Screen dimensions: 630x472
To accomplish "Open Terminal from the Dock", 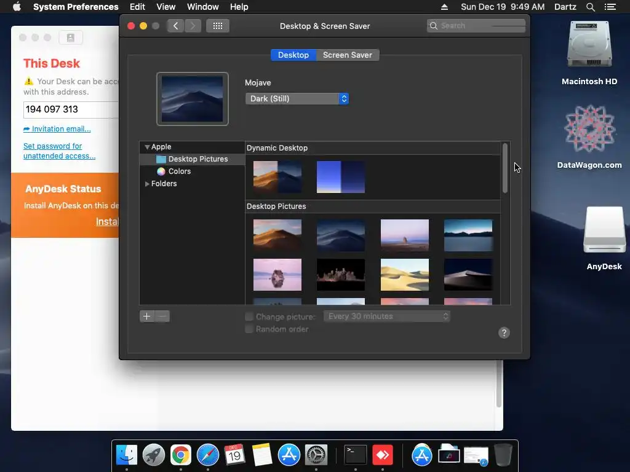I will pyautogui.click(x=356, y=455).
